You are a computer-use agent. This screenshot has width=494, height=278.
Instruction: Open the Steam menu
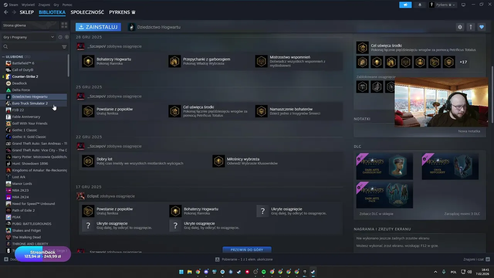click(11, 5)
